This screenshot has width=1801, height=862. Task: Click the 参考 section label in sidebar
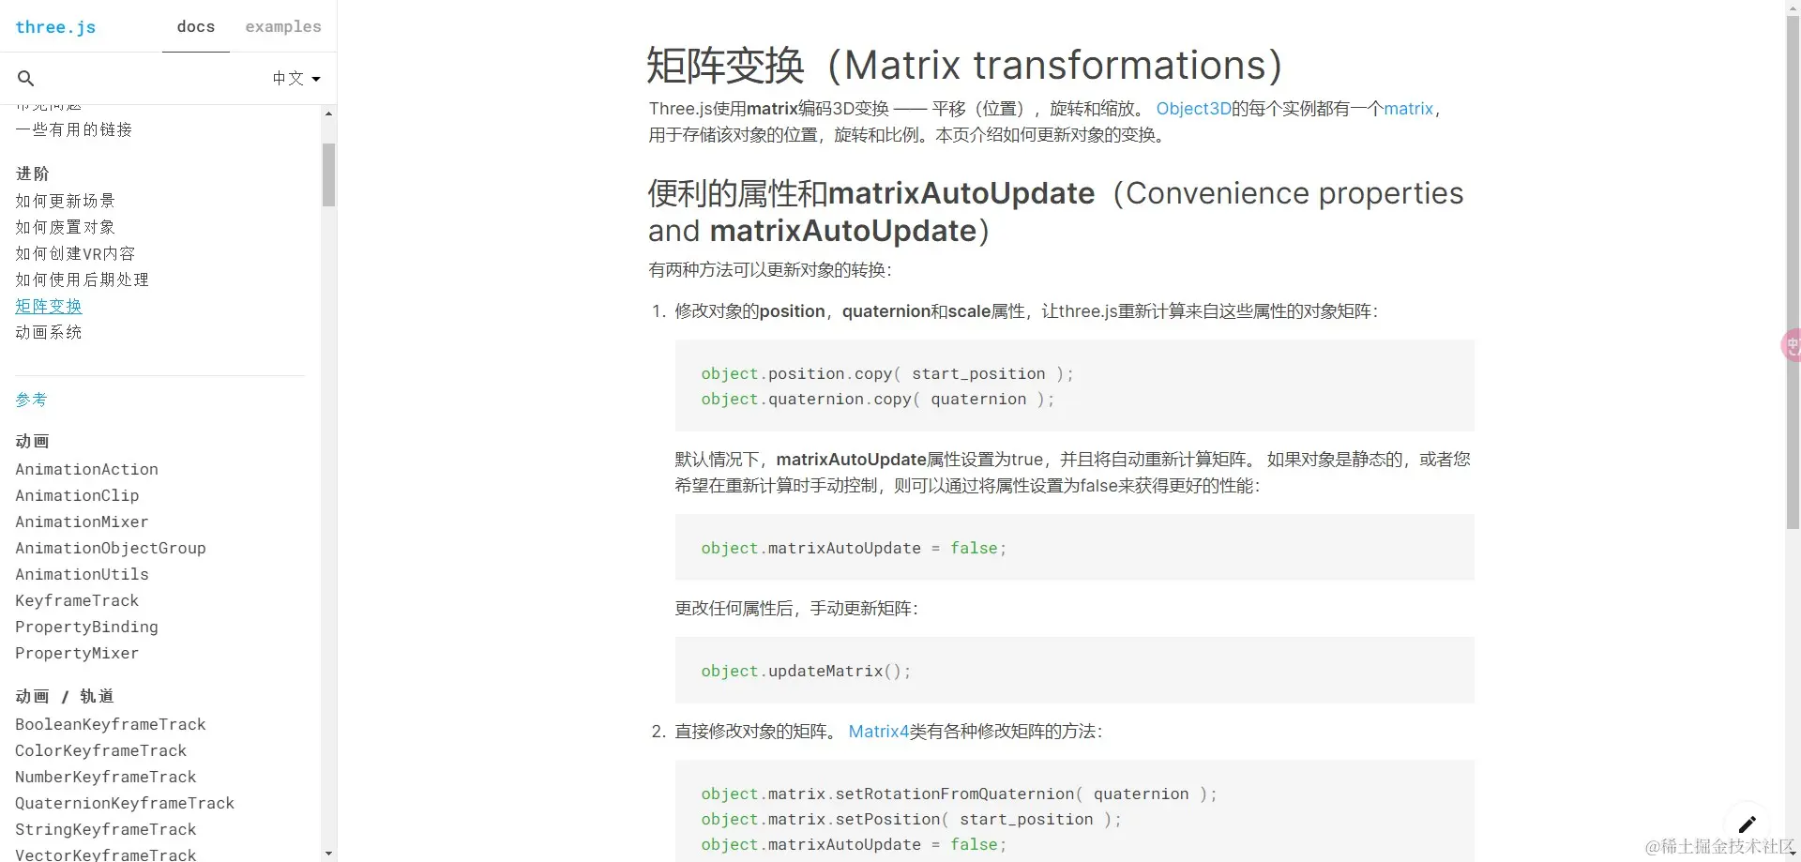point(31,400)
